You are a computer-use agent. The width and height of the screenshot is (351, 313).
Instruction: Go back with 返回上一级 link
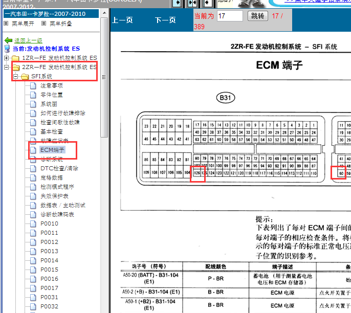click(x=28, y=40)
